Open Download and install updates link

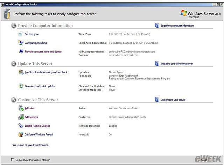pyautogui.click(x=40, y=86)
